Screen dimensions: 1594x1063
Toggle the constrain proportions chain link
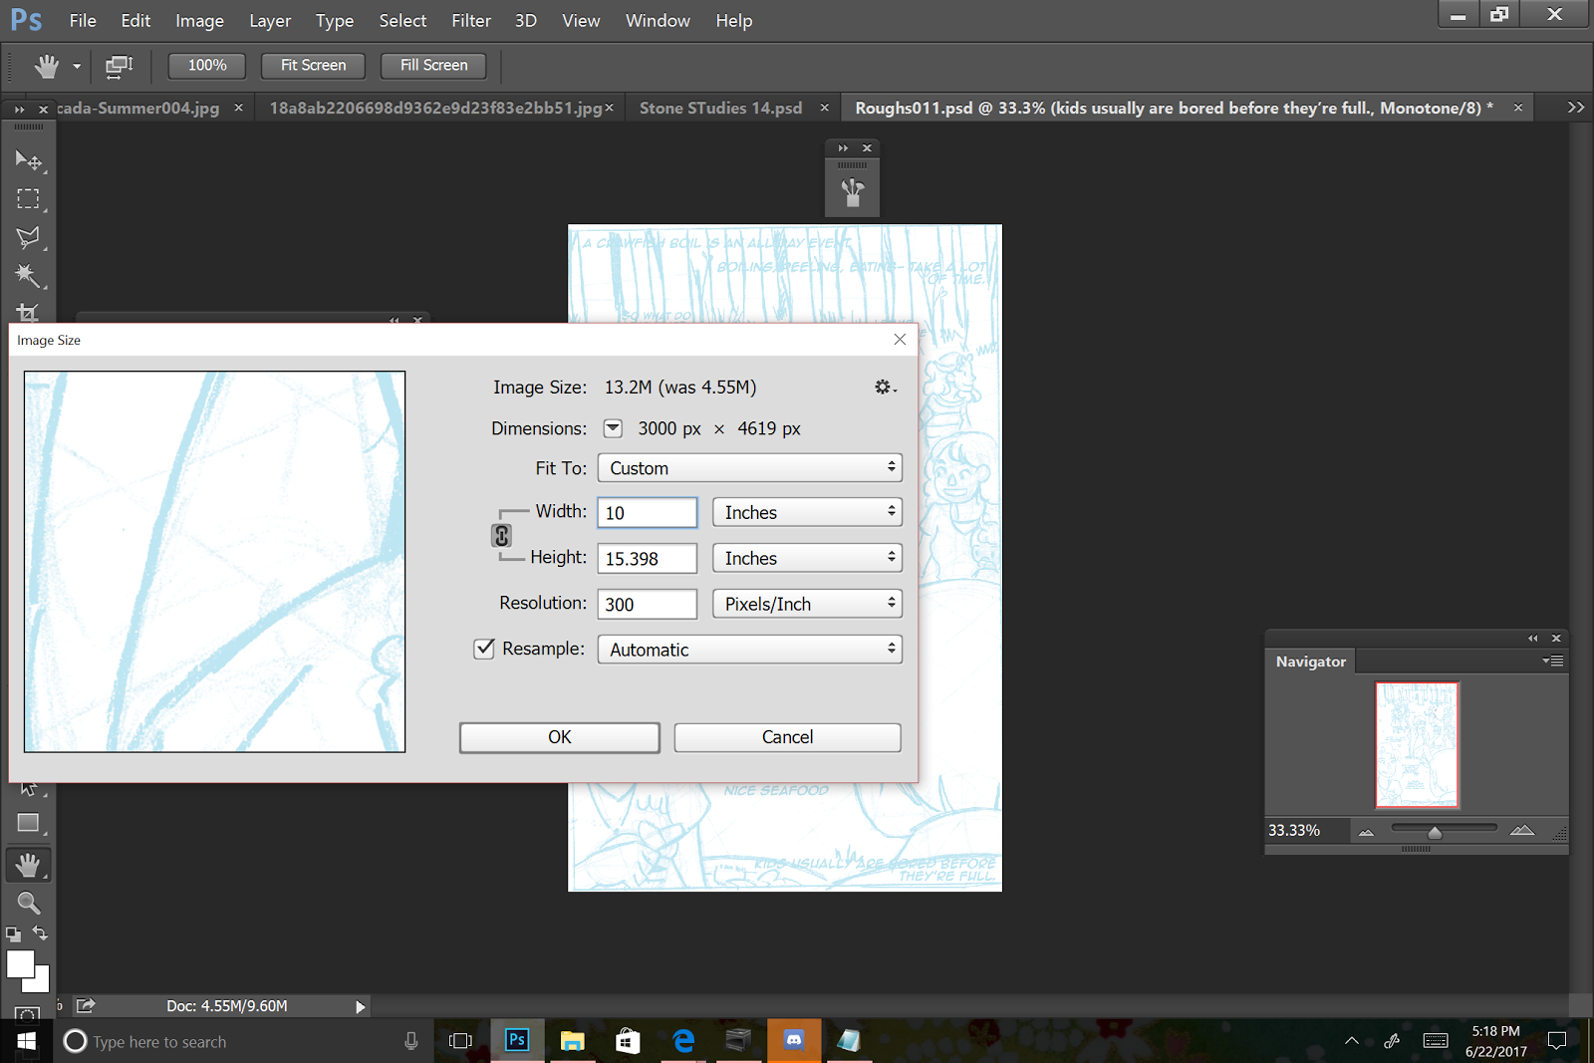(502, 536)
